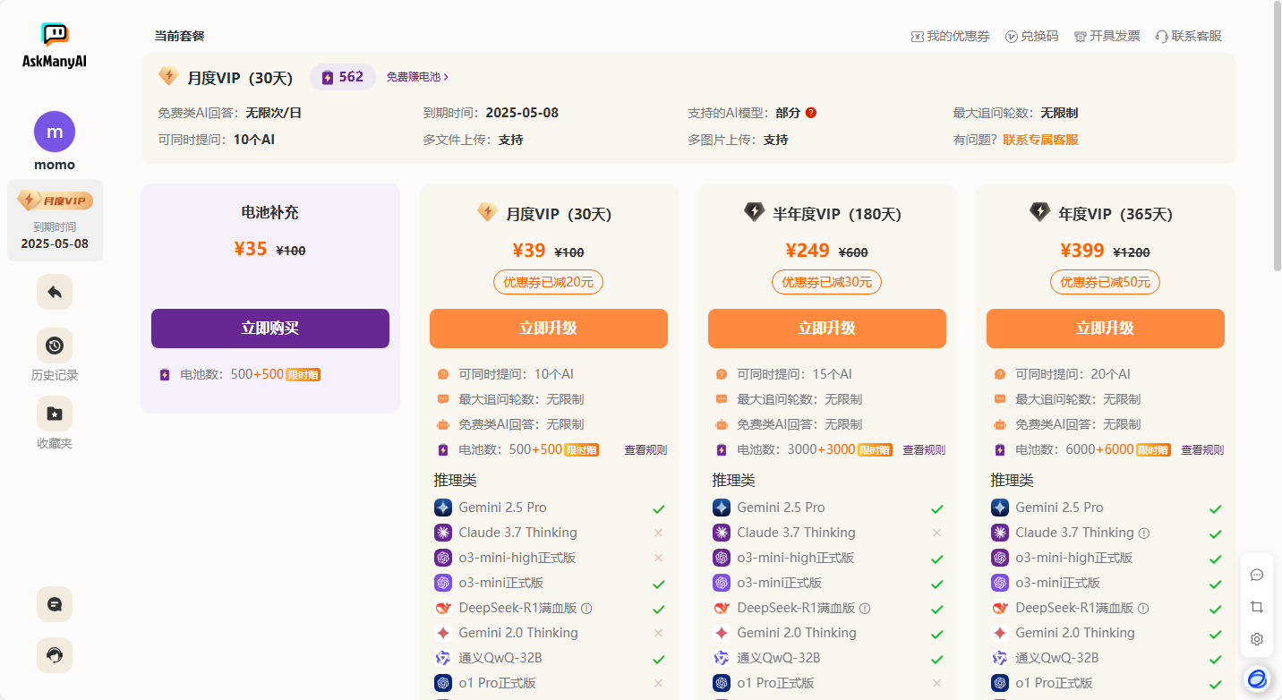Open 我的优惠券 at top
This screenshot has width=1282, height=700.
(950, 36)
